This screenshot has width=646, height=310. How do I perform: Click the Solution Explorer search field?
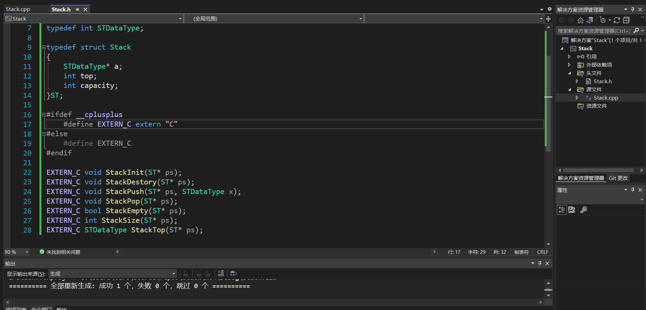coord(594,31)
